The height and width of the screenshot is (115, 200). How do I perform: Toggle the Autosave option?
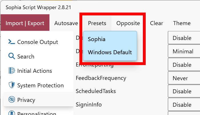(66, 23)
